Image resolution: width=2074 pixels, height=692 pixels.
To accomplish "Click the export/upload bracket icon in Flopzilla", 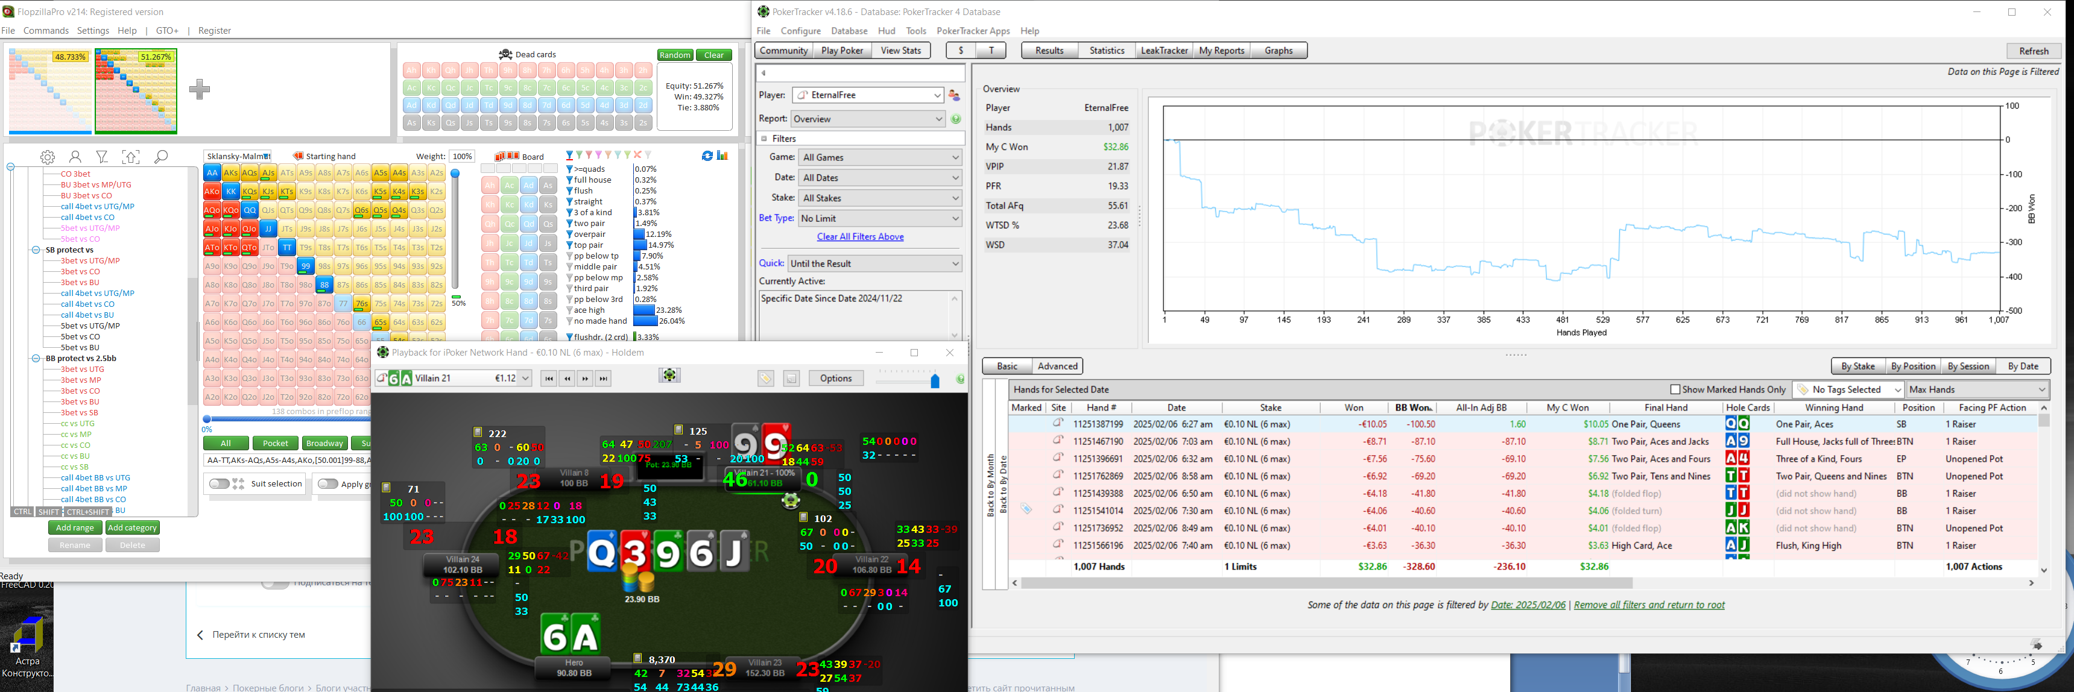I will 130,157.
